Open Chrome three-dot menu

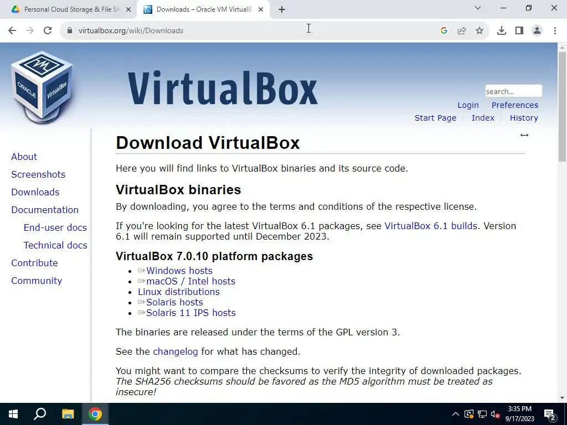pos(555,30)
